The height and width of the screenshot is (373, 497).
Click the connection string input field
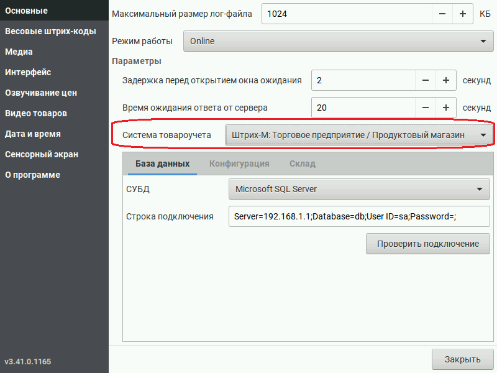[x=359, y=216]
